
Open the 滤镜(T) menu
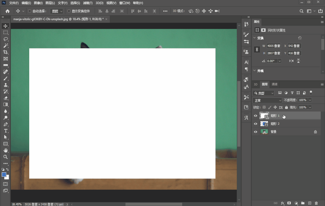88,3
